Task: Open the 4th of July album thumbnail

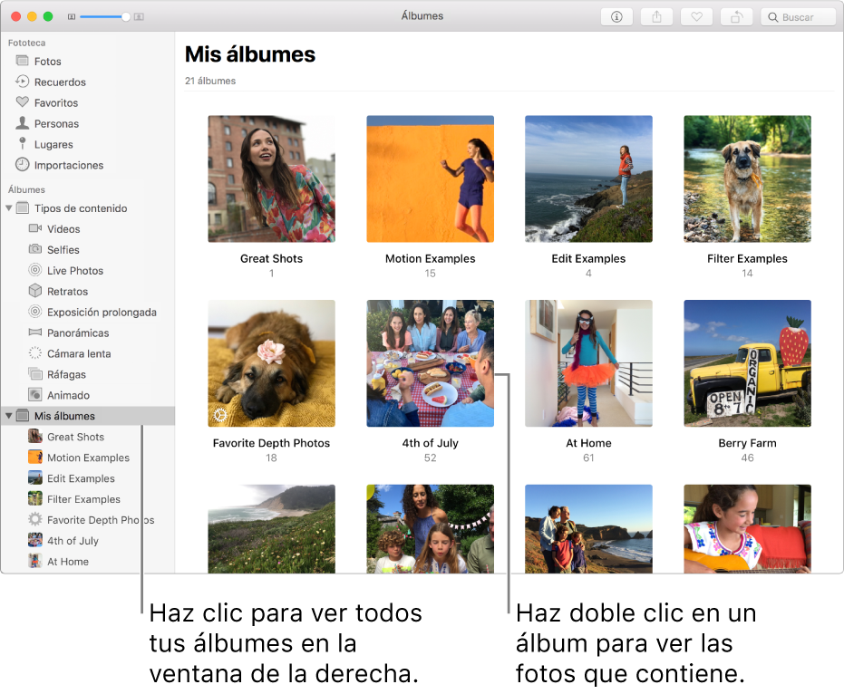Action: 430,363
